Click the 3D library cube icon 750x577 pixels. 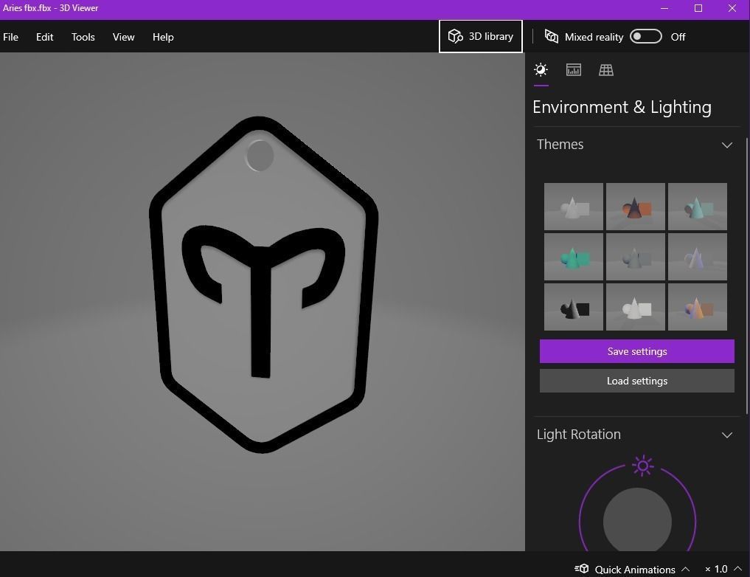coord(455,36)
